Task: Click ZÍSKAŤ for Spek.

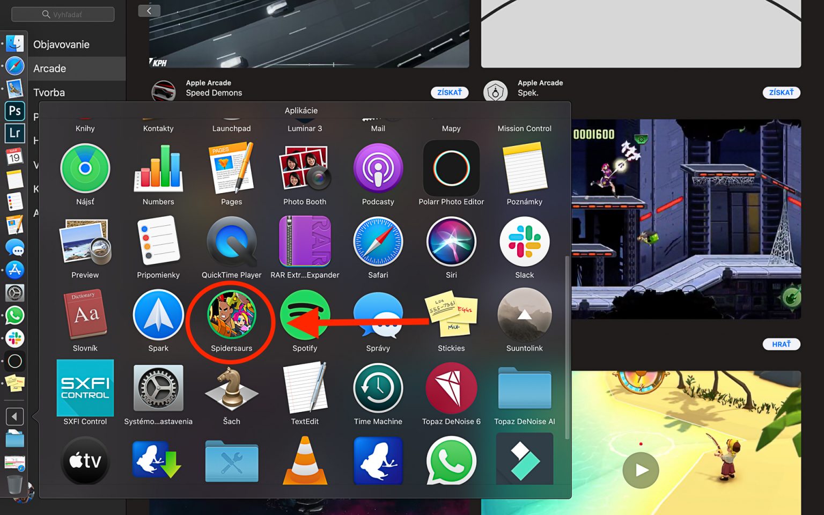Action: tap(781, 92)
